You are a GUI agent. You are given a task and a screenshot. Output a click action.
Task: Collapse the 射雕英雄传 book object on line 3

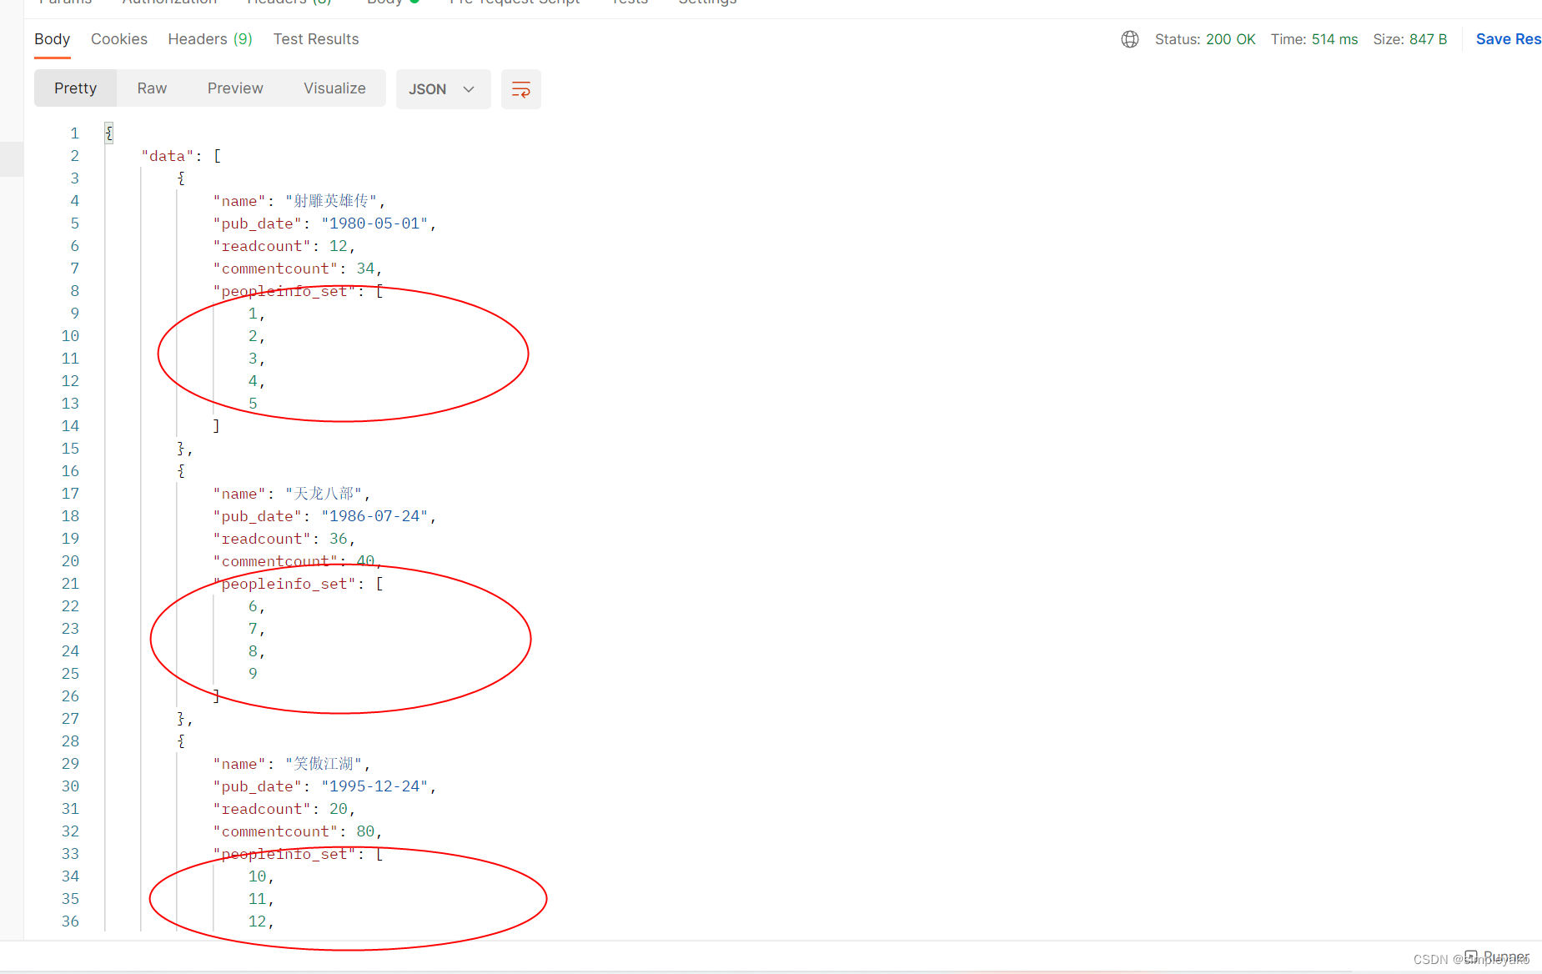click(180, 178)
